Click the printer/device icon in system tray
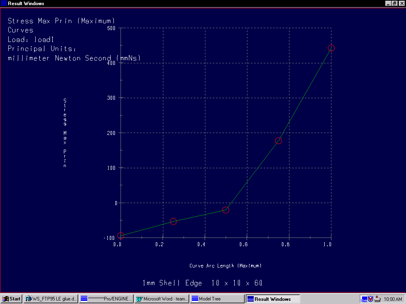The image size is (406, 304). tap(377, 299)
